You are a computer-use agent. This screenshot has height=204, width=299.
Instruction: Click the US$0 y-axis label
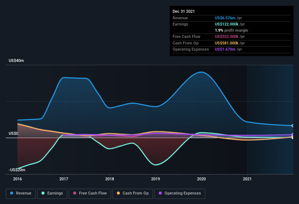pyautogui.click(x=13, y=133)
